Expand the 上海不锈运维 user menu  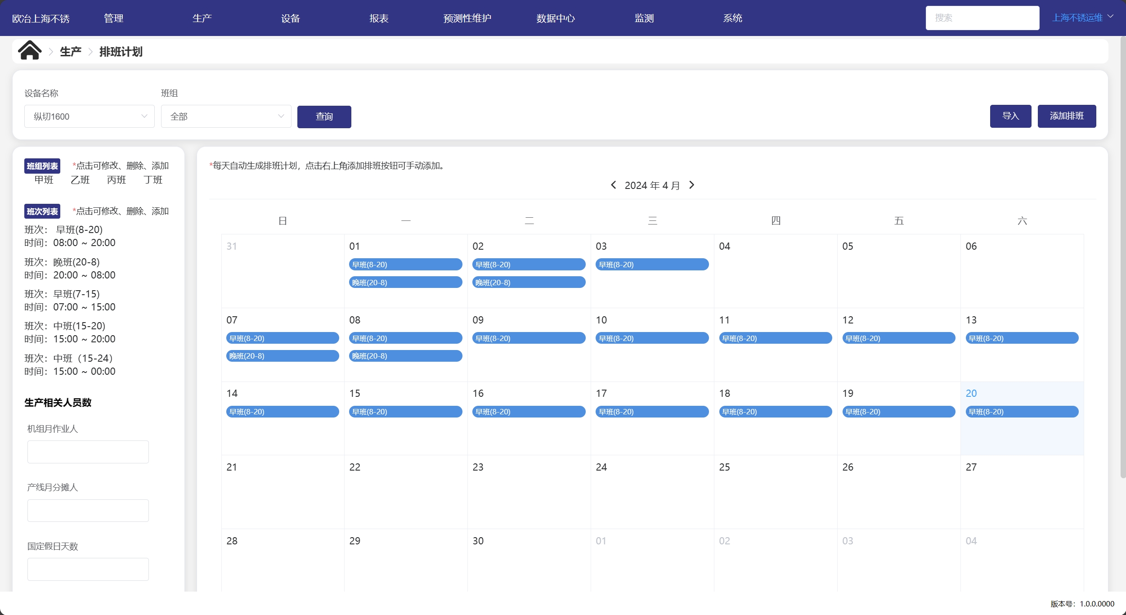point(1083,18)
